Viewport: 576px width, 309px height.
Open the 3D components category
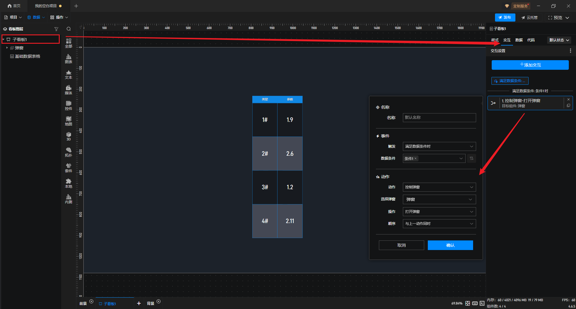click(x=68, y=137)
